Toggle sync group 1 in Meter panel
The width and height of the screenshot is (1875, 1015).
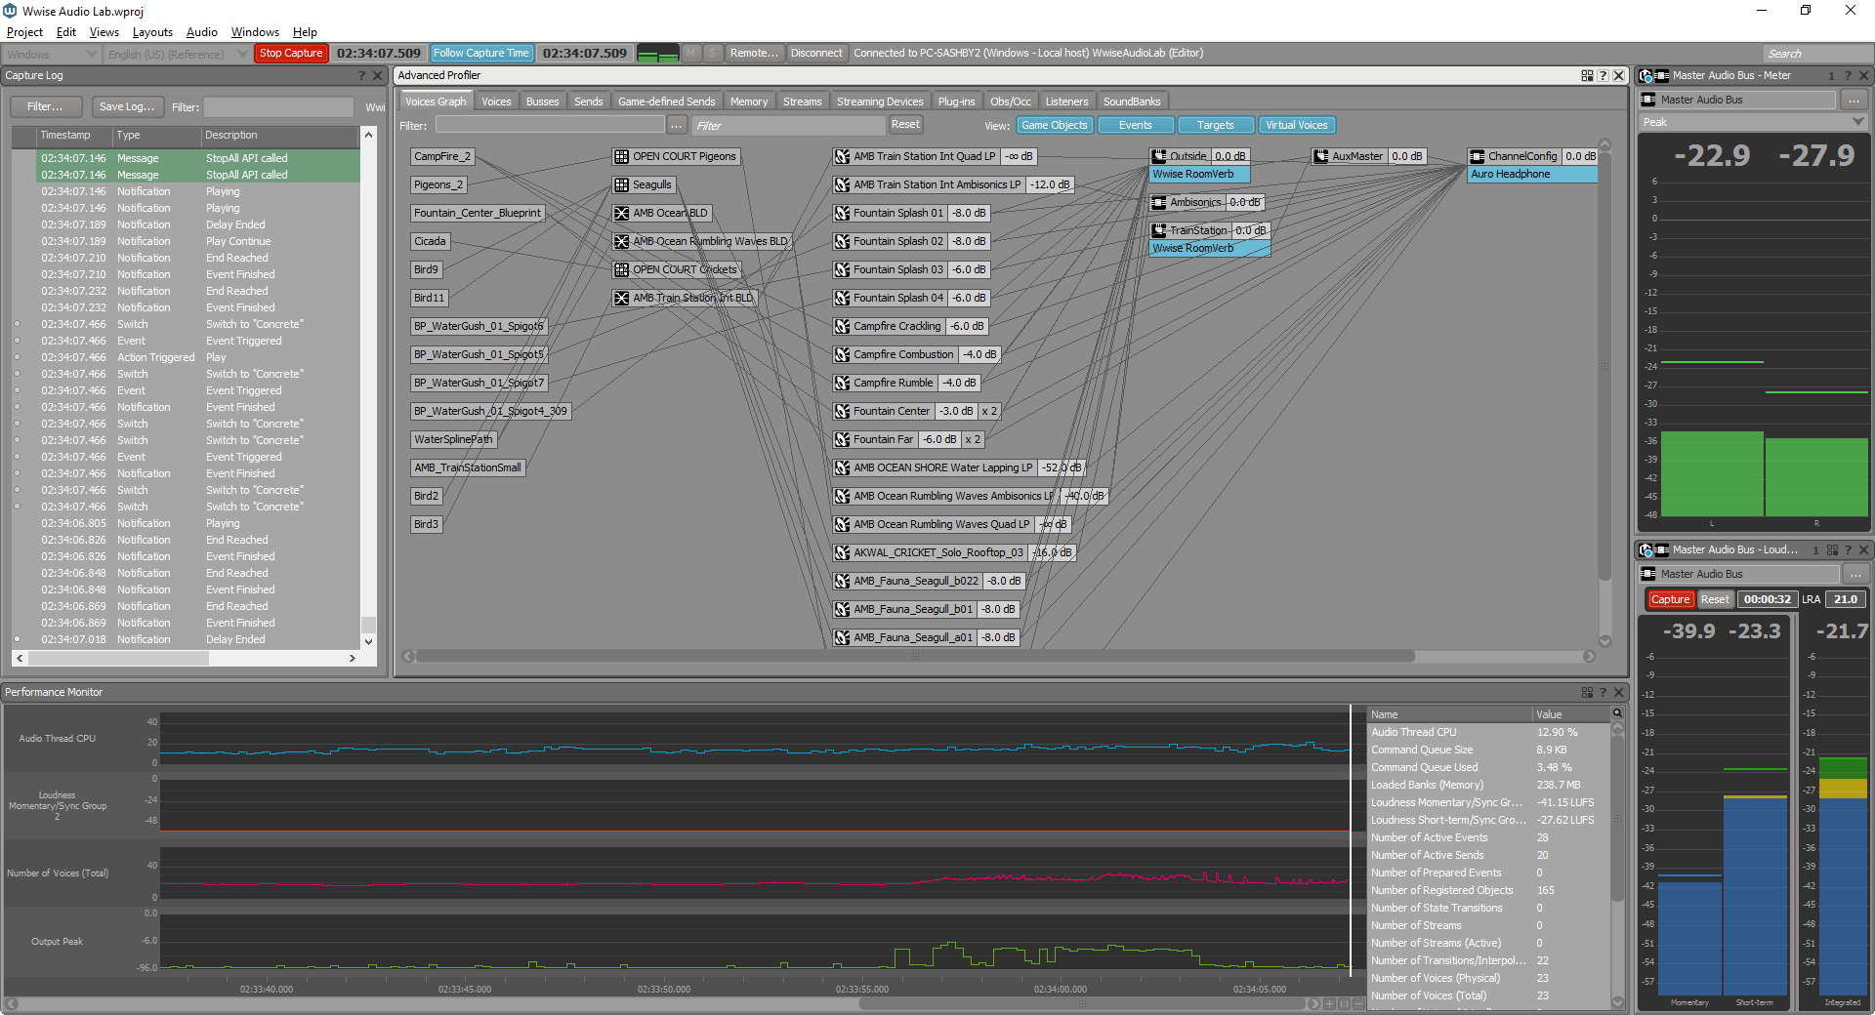pyautogui.click(x=1831, y=75)
